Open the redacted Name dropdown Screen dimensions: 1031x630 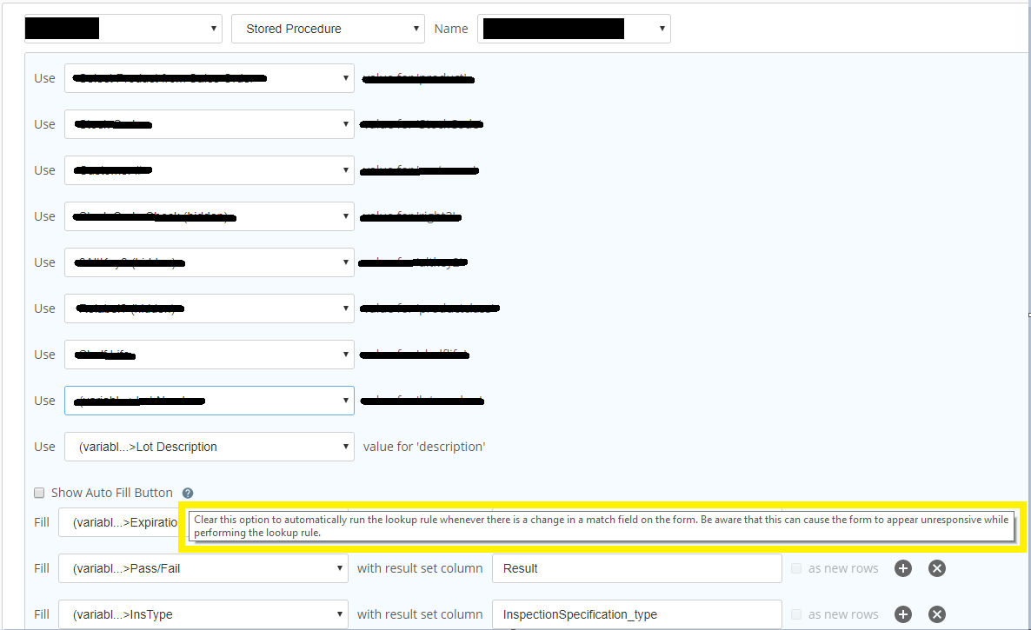point(574,29)
